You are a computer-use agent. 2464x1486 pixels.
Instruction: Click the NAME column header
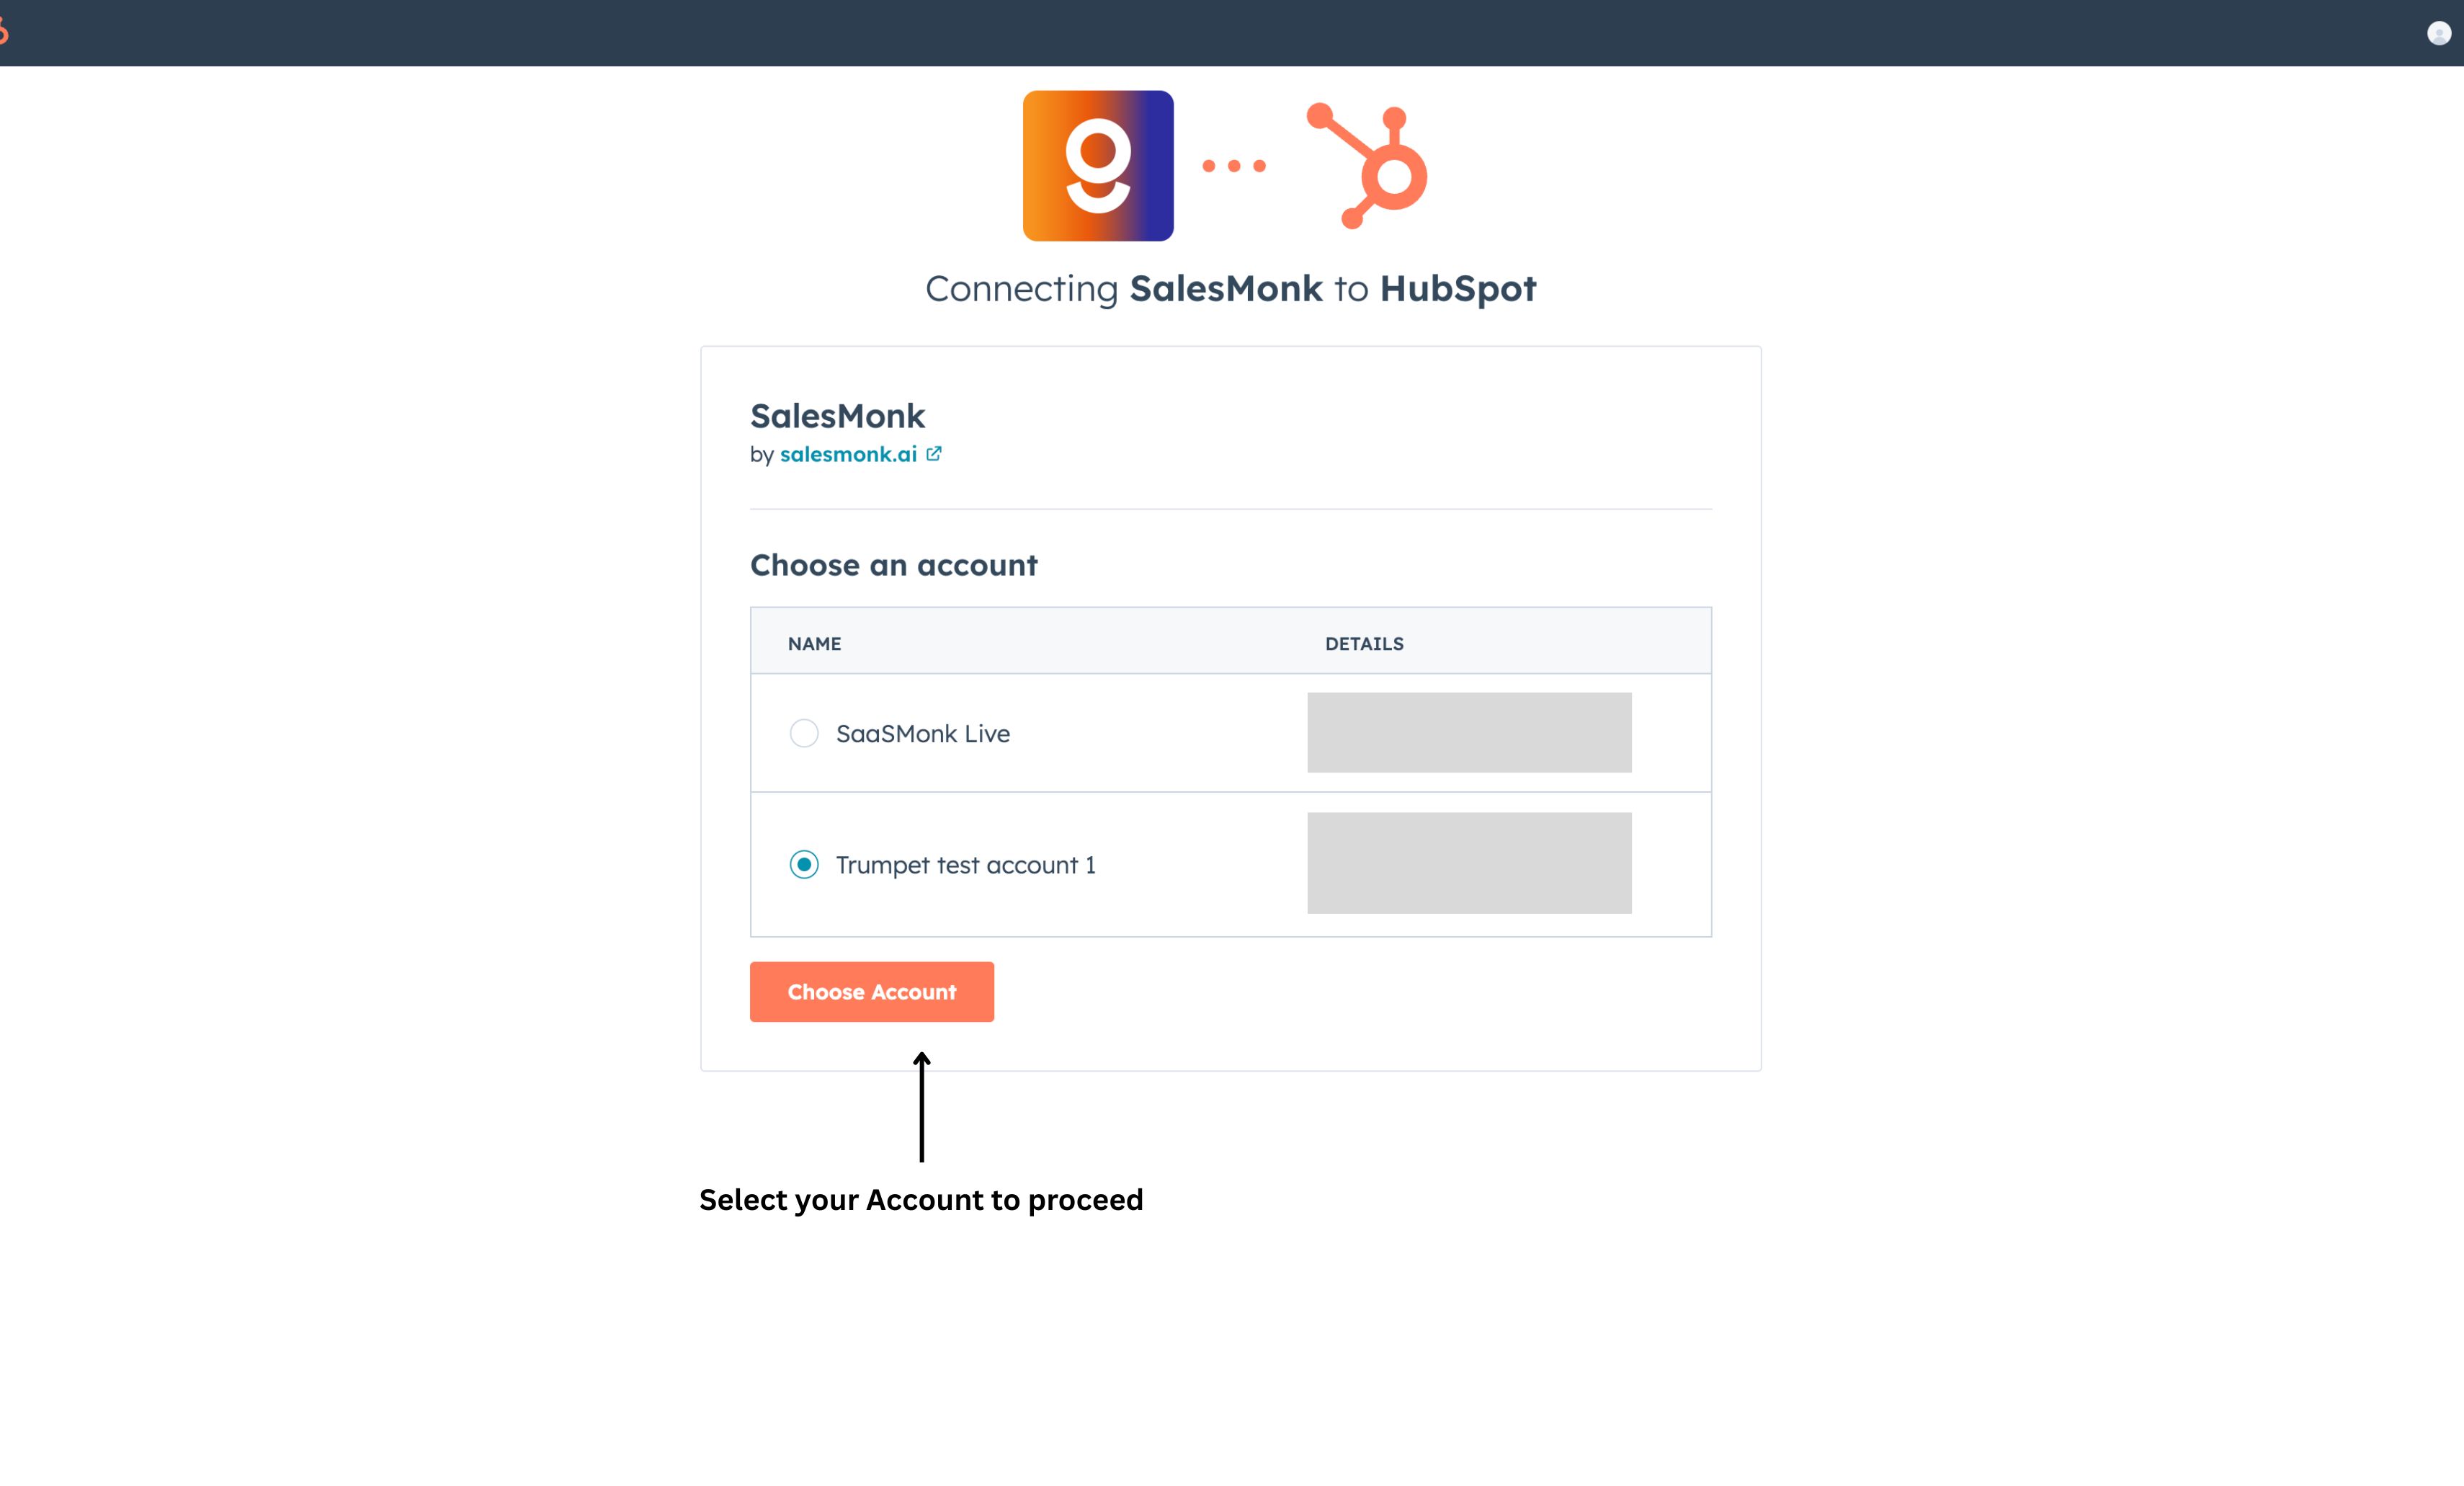tap(814, 644)
